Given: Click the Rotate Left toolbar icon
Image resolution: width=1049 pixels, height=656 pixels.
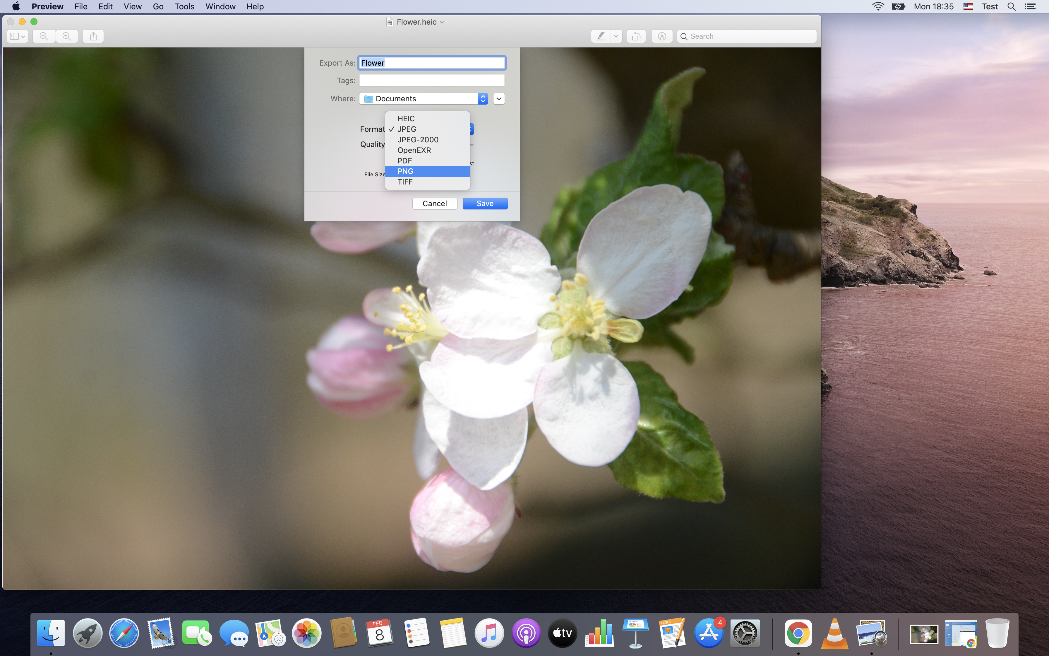Looking at the screenshot, I should pyautogui.click(x=636, y=36).
